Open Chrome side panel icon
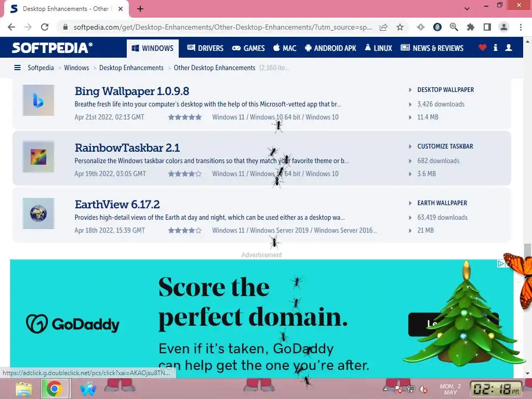 click(487, 27)
